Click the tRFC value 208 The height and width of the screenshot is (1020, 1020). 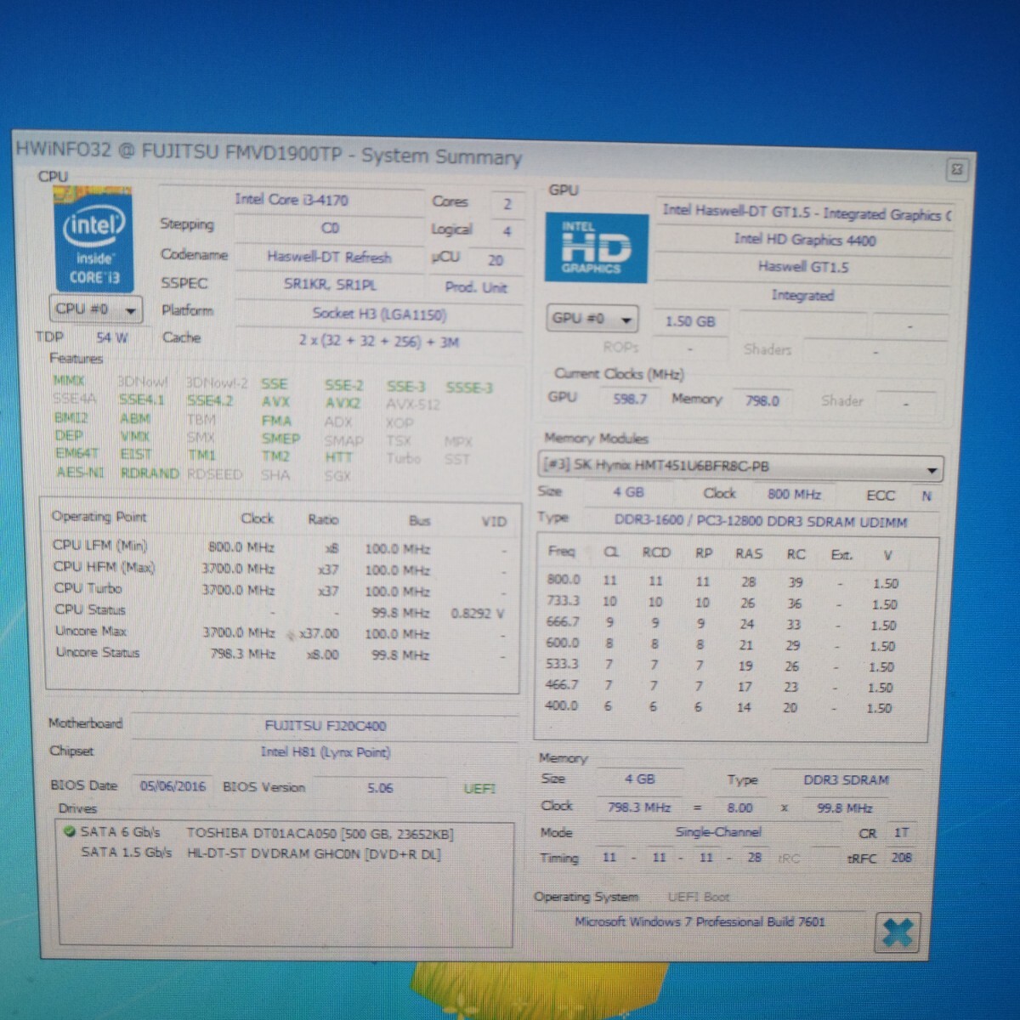(901, 858)
